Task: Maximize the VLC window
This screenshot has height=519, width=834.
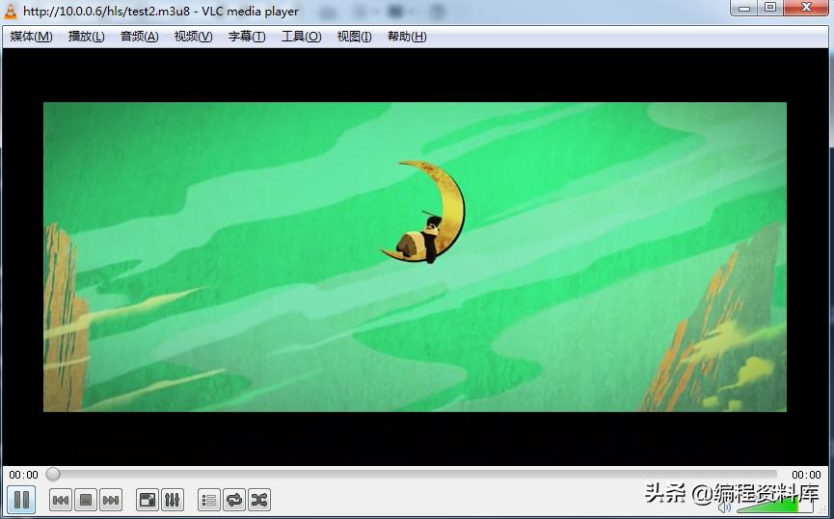Action: 769,8
